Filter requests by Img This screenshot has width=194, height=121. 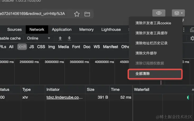pyautogui.click(x=52, y=47)
